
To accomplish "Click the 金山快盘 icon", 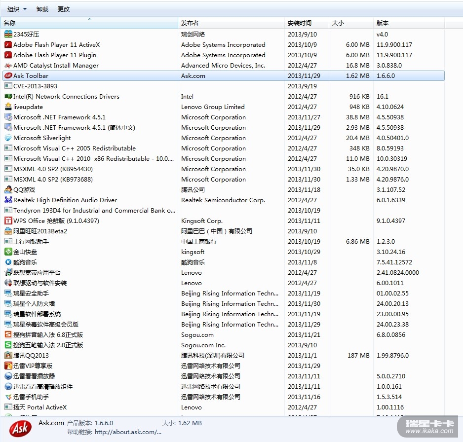I will [x=8, y=252].
